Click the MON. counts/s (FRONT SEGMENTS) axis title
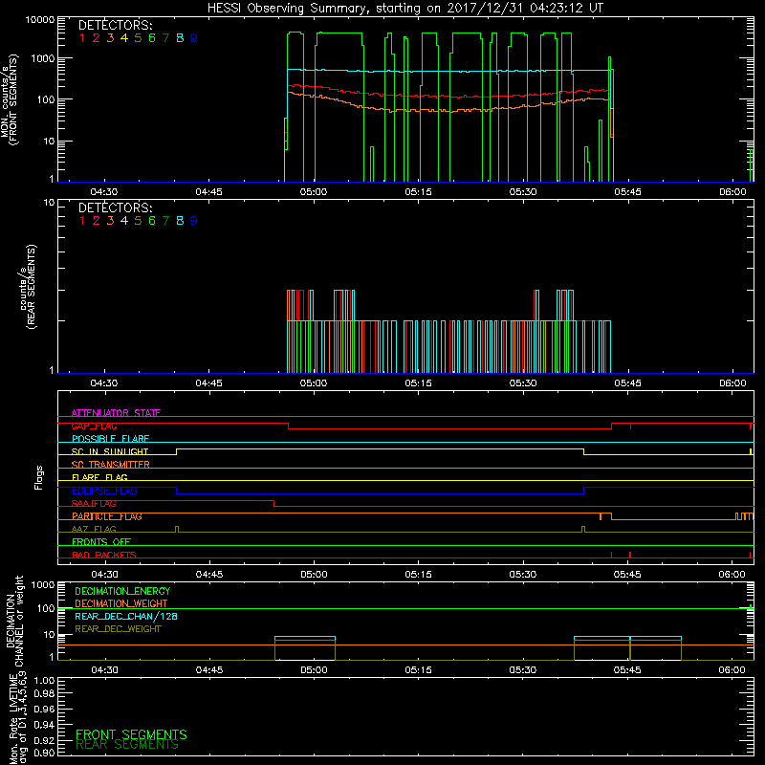Screen dimensions: 765x765 pos(9,100)
